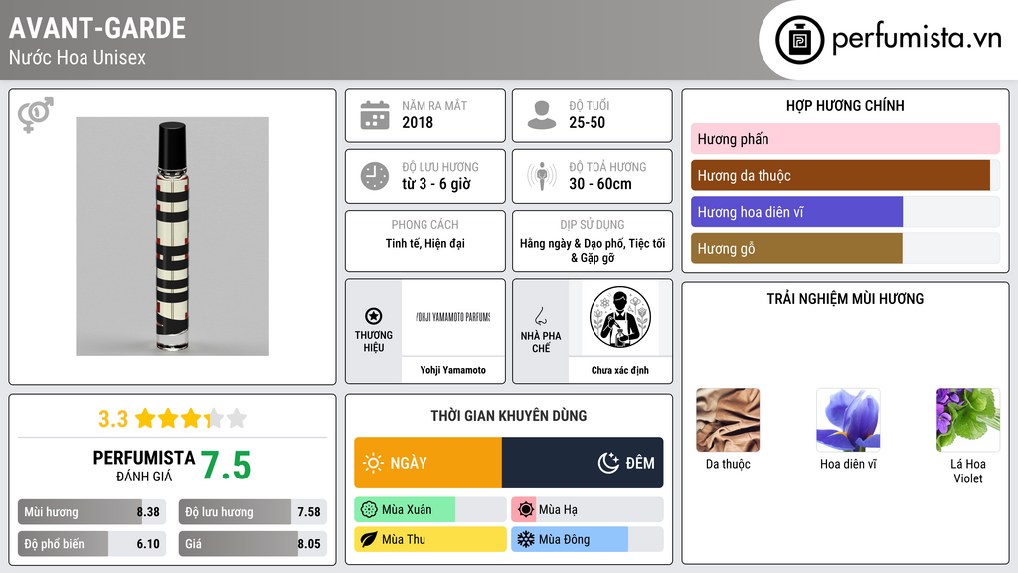Click the Độ phổ biến value 6.10
Viewport: 1018px width, 573px height.
tap(148, 544)
